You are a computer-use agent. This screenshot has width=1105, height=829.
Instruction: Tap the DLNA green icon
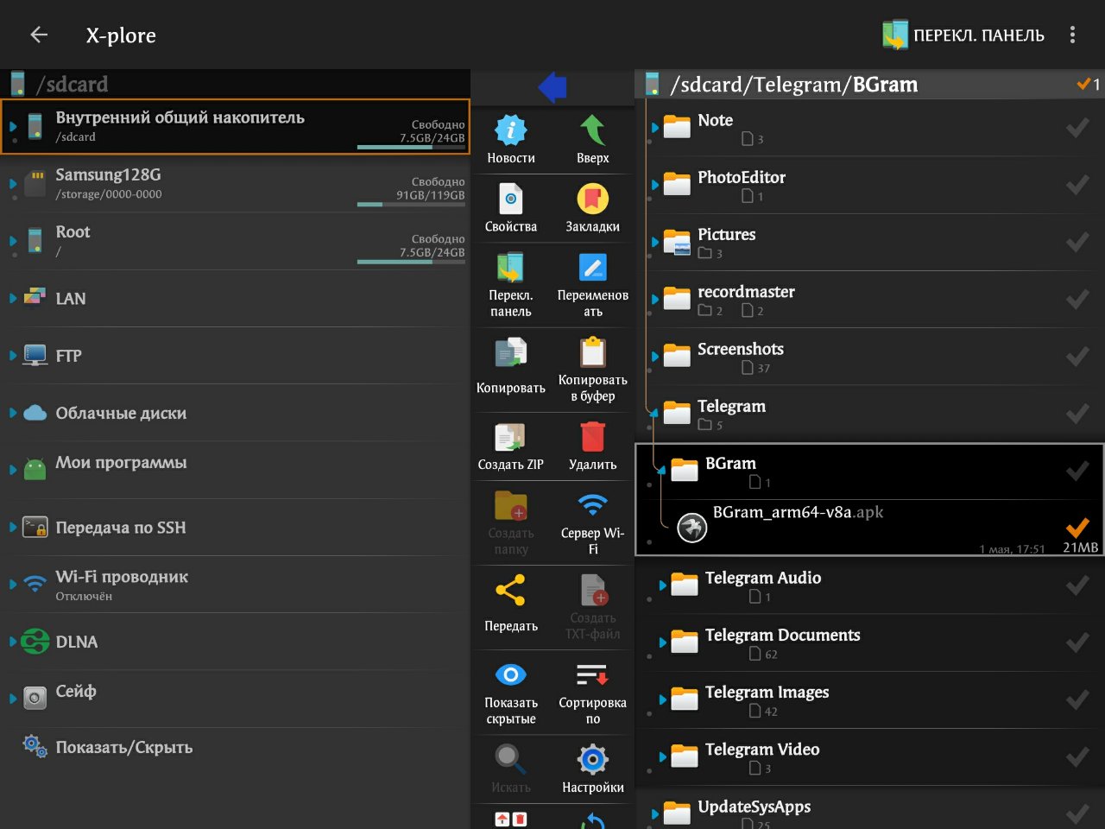point(35,642)
